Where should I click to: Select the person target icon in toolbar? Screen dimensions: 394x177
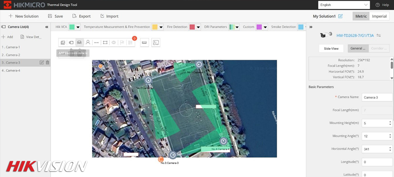point(88,42)
